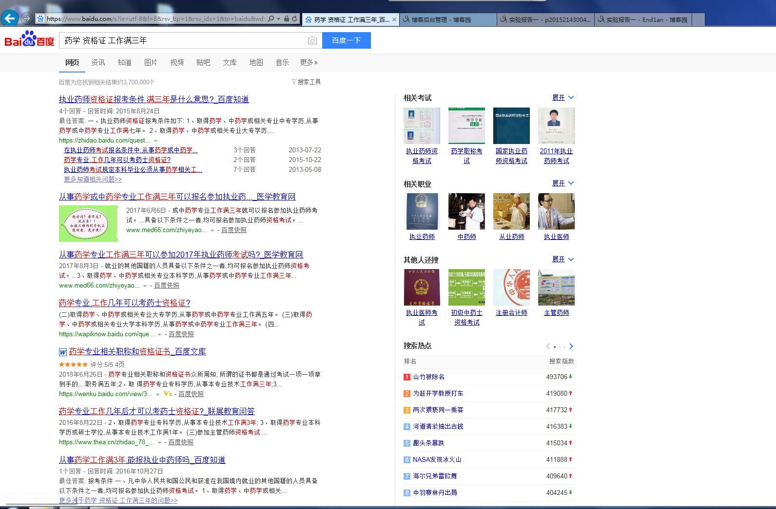Click the search magnifier in address bar
This screenshot has width=776, height=509.
[x=271, y=19]
